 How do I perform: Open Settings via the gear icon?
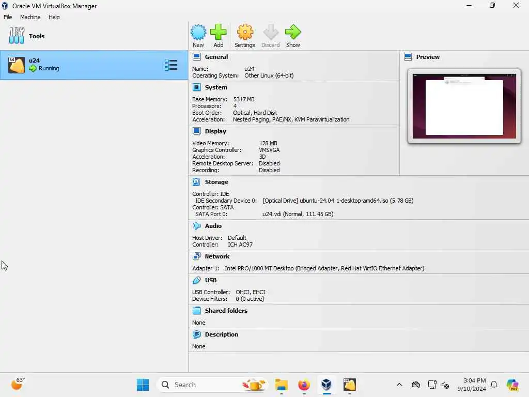pyautogui.click(x=245, y=32)
